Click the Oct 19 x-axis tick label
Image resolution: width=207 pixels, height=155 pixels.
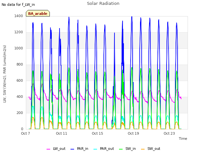pos(133,133)
